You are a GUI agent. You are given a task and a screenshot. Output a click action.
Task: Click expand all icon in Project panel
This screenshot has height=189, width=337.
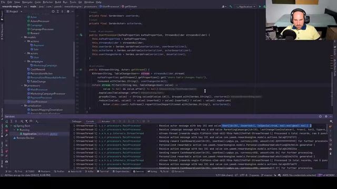pos(58,12)
